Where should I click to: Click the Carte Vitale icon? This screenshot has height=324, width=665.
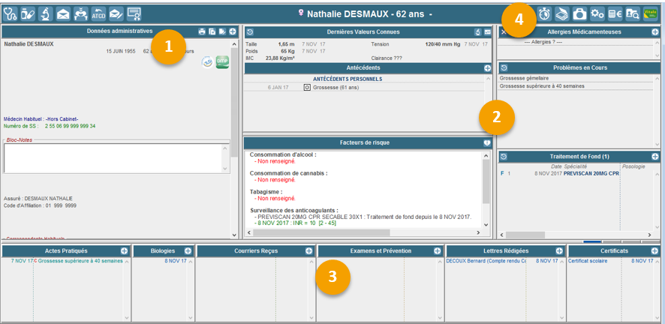tap(651, 13)
